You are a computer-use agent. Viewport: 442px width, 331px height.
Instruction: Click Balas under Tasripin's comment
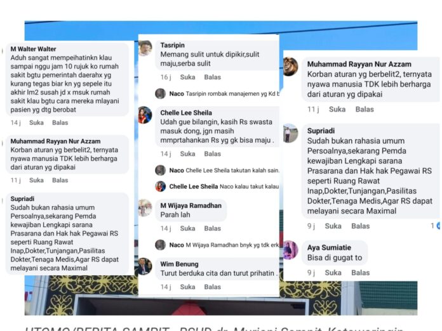(212, 77)
